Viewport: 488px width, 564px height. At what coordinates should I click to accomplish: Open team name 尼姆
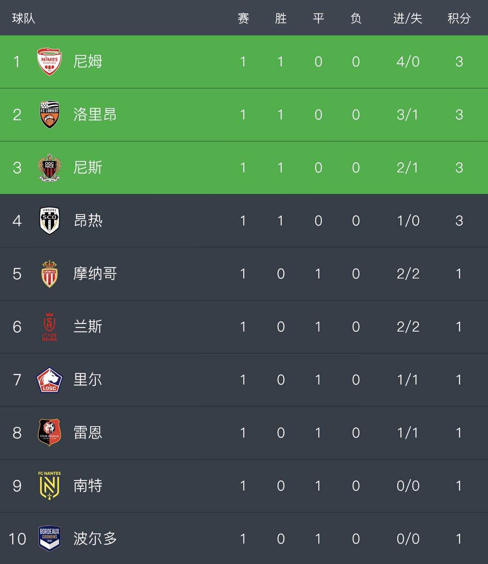click(88, 61)
